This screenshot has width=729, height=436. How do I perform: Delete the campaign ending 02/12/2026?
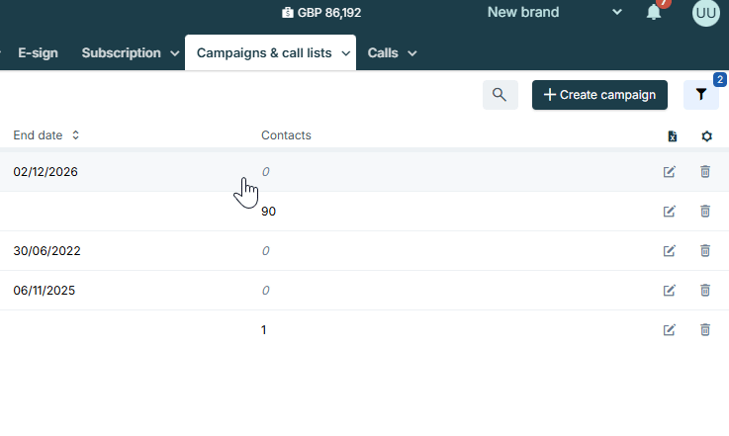(705, 171)
